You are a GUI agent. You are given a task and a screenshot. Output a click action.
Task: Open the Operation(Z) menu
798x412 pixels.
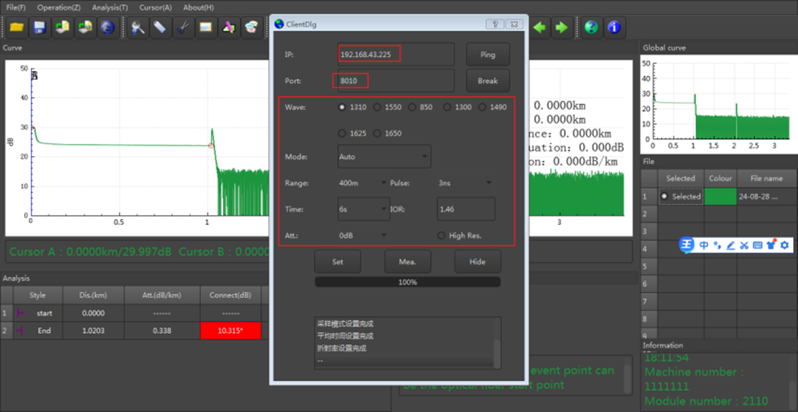pyautogui.click(x=59, y=7)
